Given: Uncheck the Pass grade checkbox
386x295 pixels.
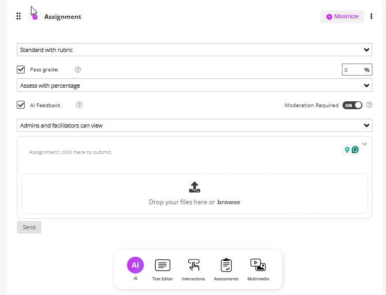Looking at the screenshot, I should pos(20,69).
